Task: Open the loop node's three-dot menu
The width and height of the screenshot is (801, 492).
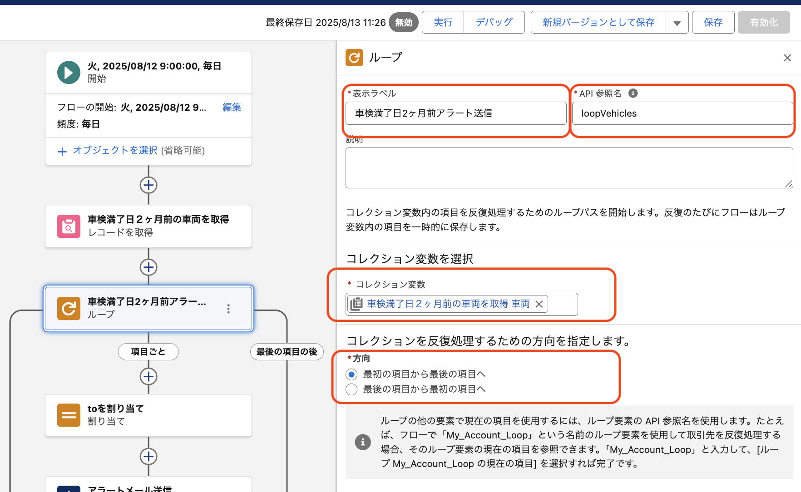Action: pyautogui.click(x=228, y=309)
